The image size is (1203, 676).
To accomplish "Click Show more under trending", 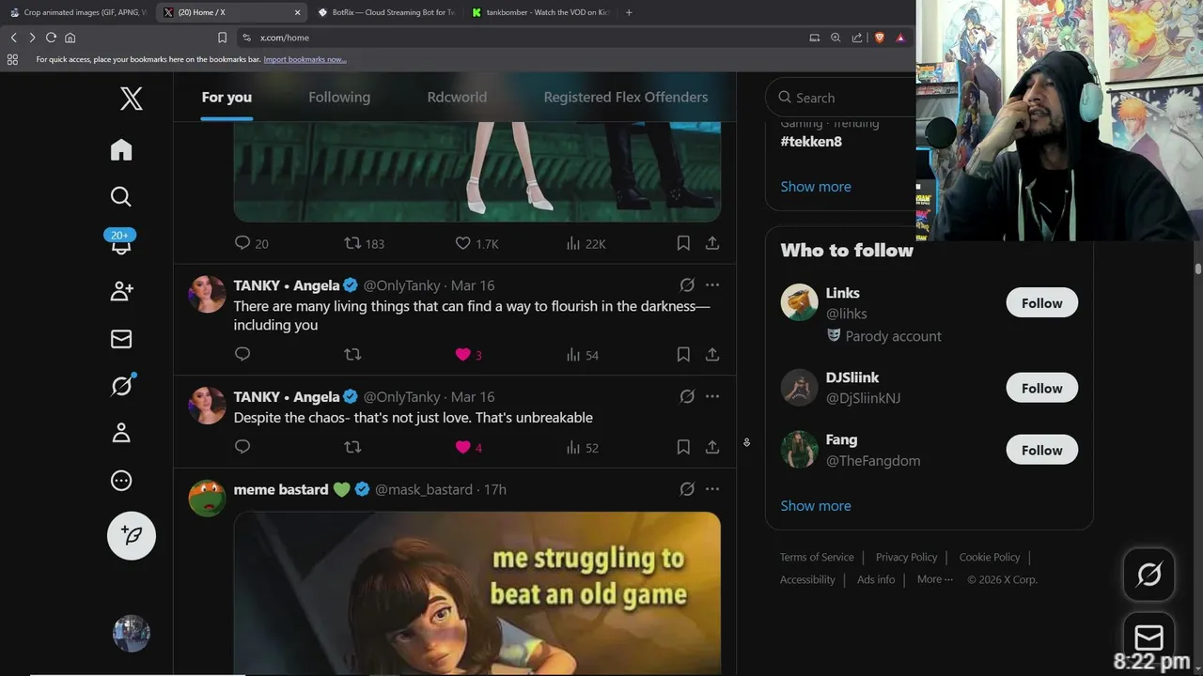I will 816,186.
